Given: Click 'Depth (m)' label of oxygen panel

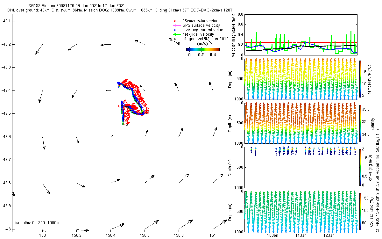Looking at the screenshot, I should pyautogui.click(x=230, y=211).
